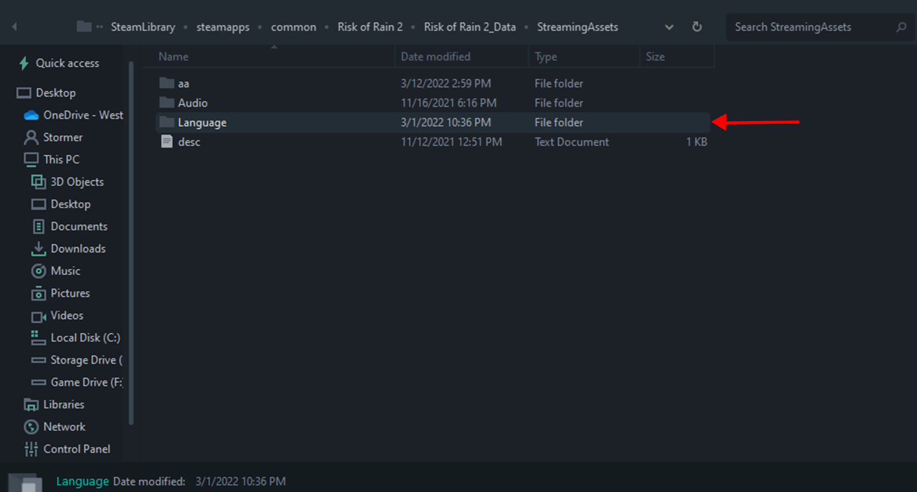The image size is (917, 492).
Task: Click the Control Panel icon
Action: point(32,449)
